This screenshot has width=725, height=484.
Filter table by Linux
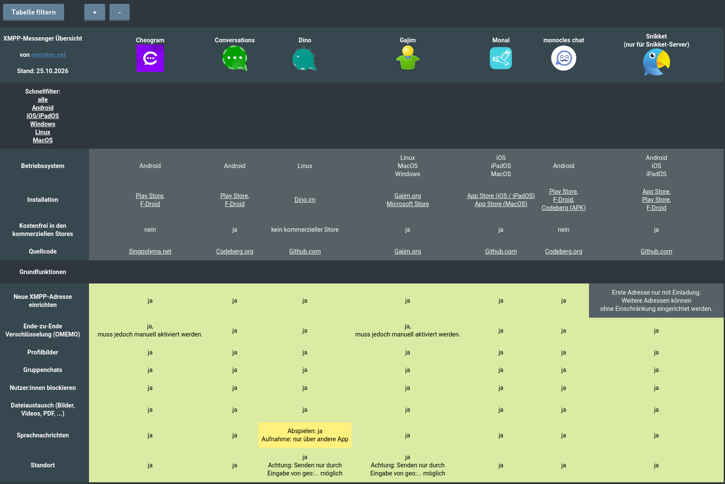click(43, 132)
